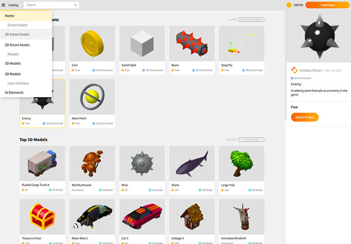Click the search magnifier icon
Viewport: 351px width, 244px height.
pos(75,5)
